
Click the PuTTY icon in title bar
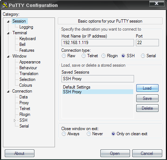tap(5, 5)
